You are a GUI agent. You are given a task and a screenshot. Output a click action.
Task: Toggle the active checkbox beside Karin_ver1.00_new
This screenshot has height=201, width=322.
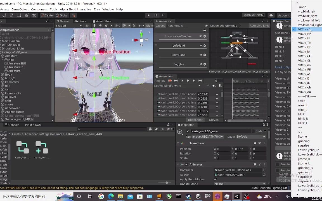(x=187, y=131)
